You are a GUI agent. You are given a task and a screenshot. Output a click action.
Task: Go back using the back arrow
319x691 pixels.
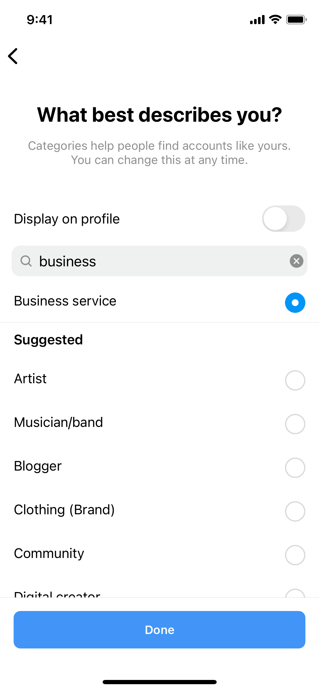click(x=13, y=56)
